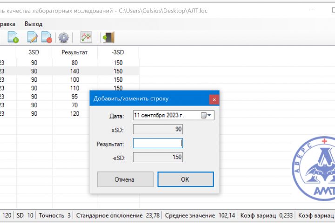Click the add new record document icon
Image resolution: width=335 pixels, height=223 pixels.
pyautogui.click(x=13, y=37)
